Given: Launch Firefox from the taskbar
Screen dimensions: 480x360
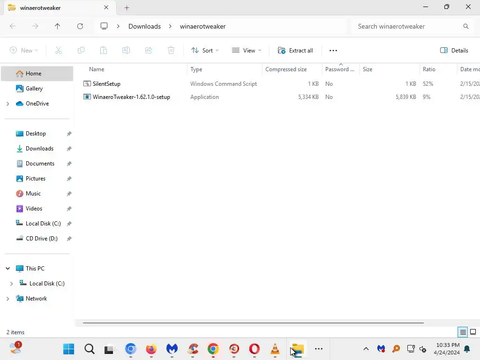Looking at the screenshot, I should coord(151,349).
